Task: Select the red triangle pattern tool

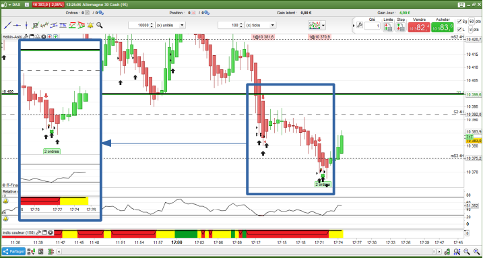Action: [x=82, y=25]
